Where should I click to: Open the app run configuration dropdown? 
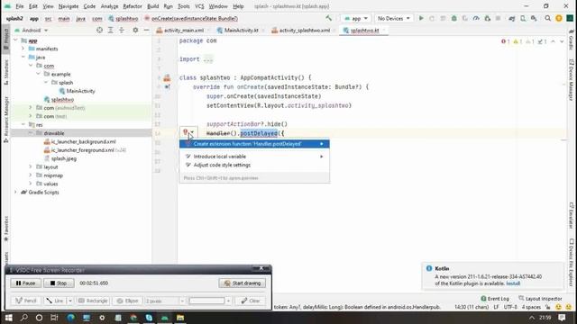[x=356, y=18]
